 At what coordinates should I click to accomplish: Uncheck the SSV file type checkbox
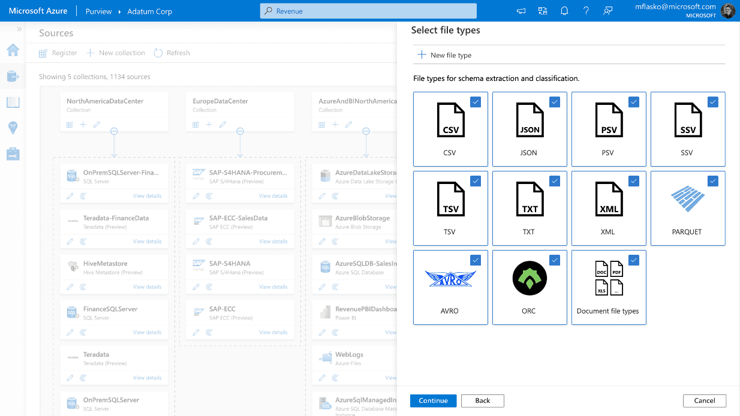(713, 102)
